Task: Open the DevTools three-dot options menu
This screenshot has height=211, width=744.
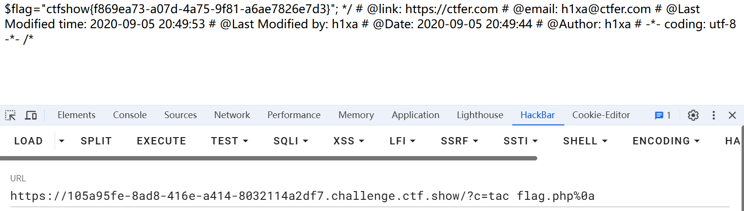Action: tap(714, 115)
